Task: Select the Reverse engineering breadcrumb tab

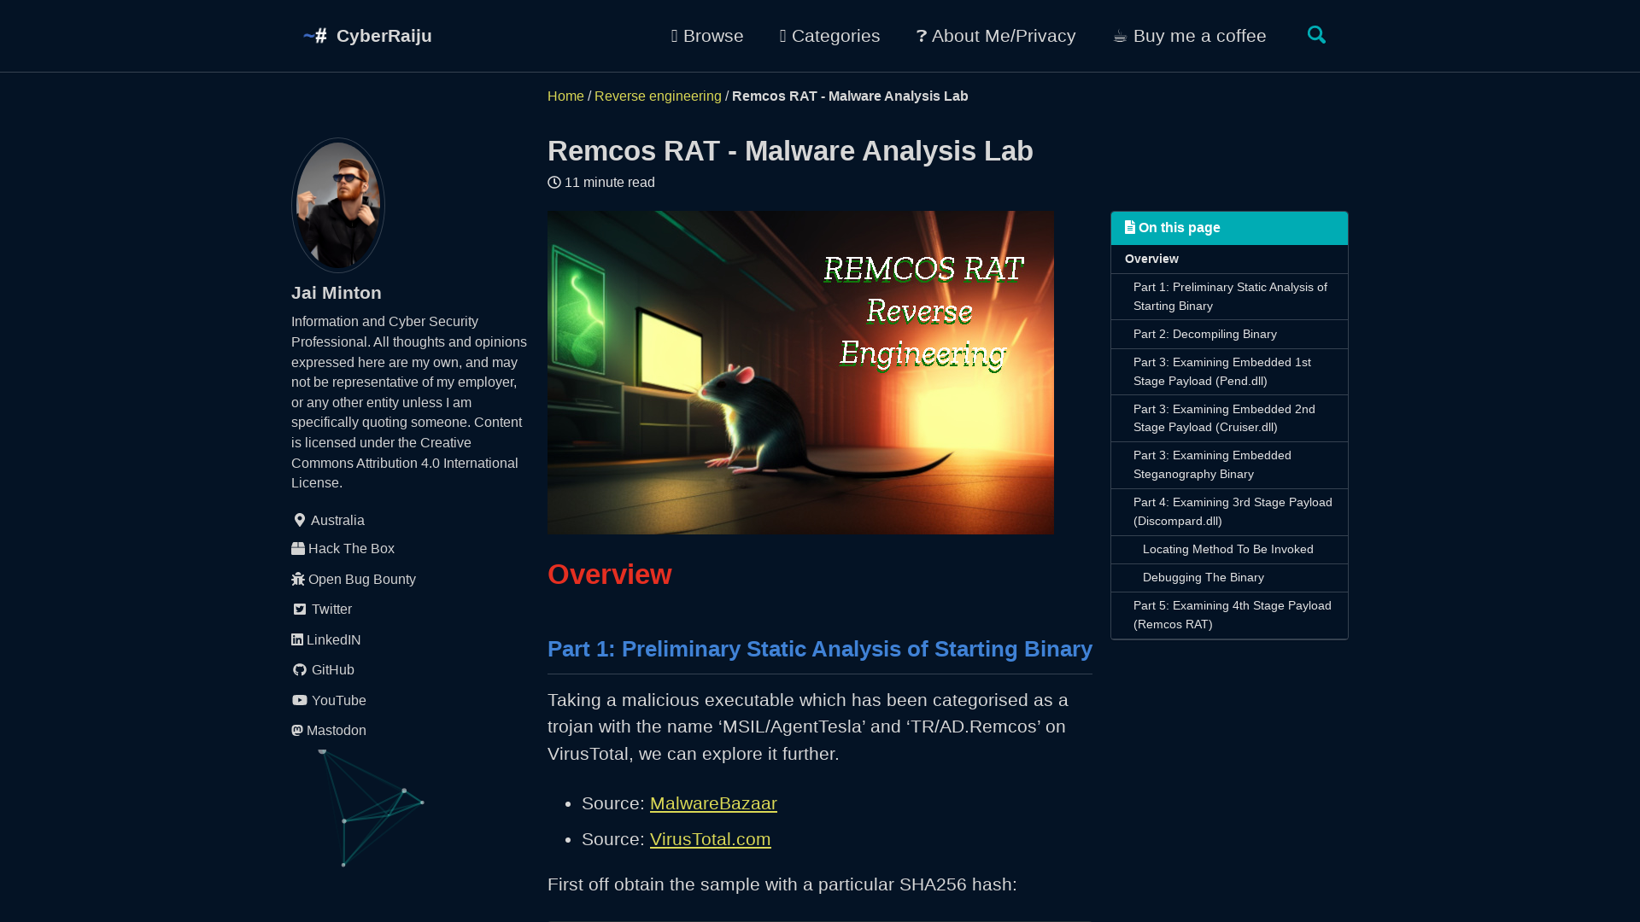Action: pos(658,96)
